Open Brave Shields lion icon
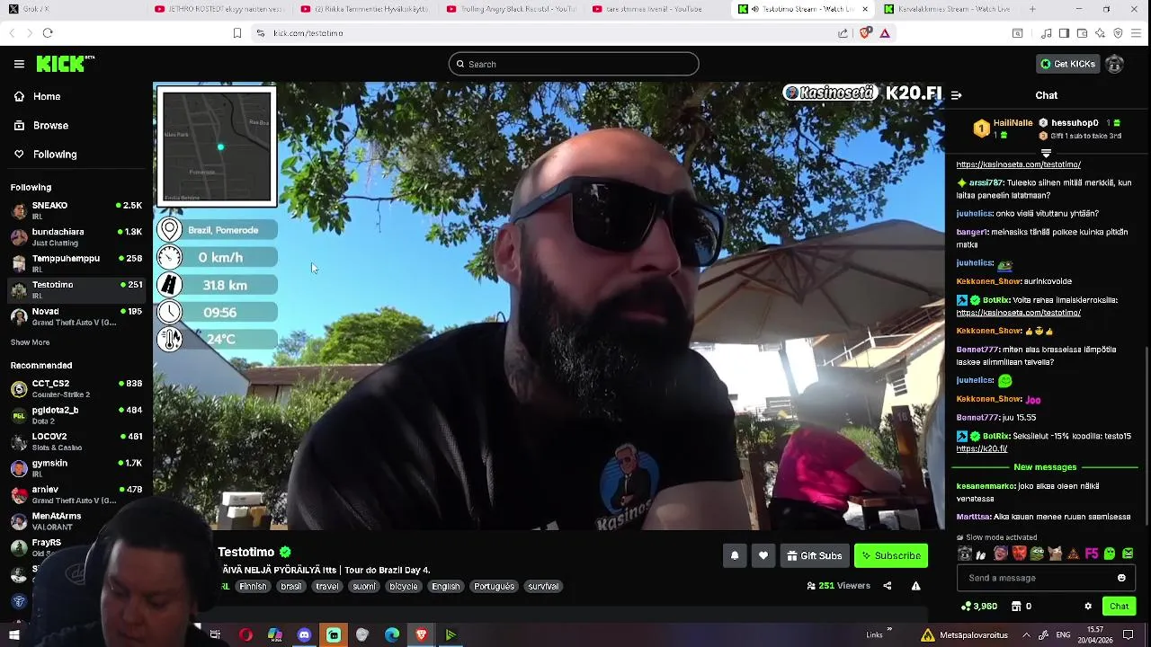 865,33
